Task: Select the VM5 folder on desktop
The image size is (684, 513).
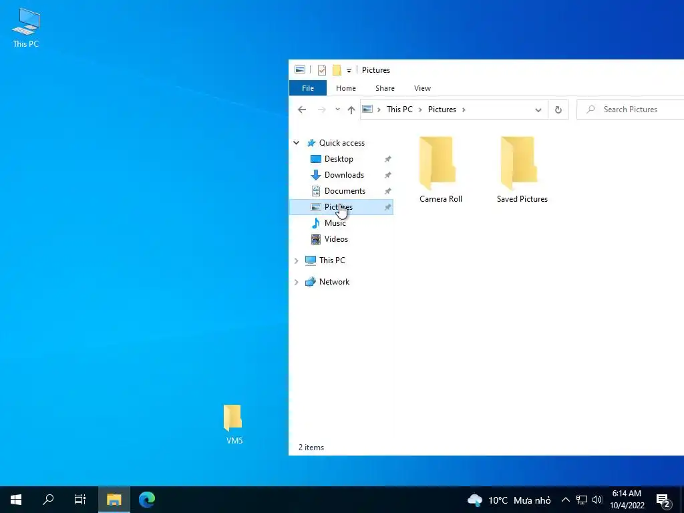Action: [x=233, y=424]
